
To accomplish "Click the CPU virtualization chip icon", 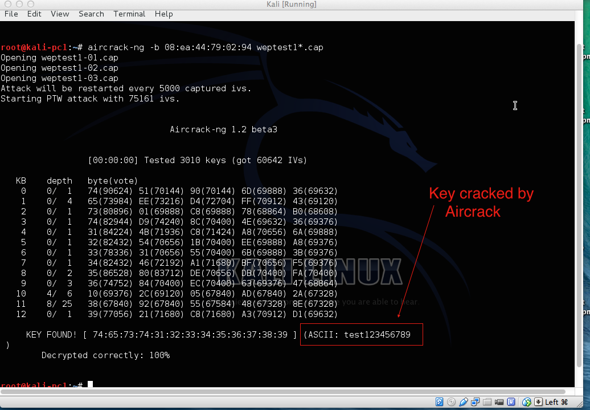I will click(511, 402).
